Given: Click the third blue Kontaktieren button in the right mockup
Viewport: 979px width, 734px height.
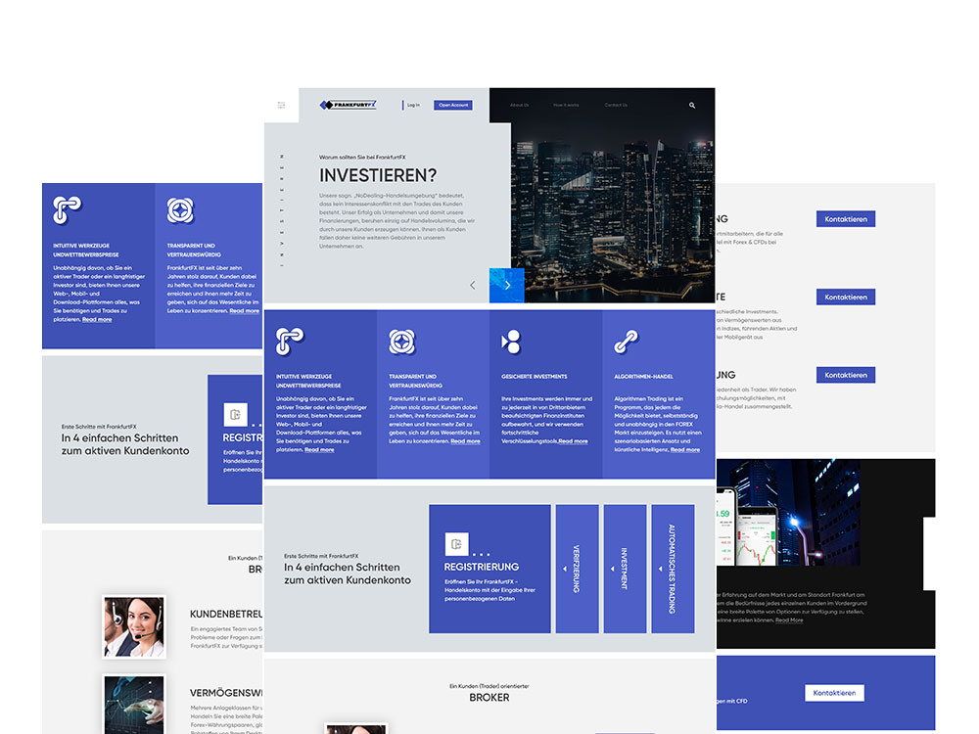Looking at the screenshot, I should click(846, 375).
